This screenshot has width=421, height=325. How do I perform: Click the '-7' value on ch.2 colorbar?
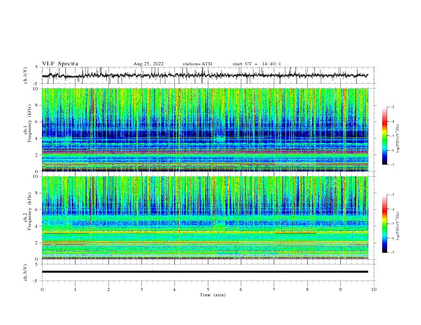coord(392,252)
